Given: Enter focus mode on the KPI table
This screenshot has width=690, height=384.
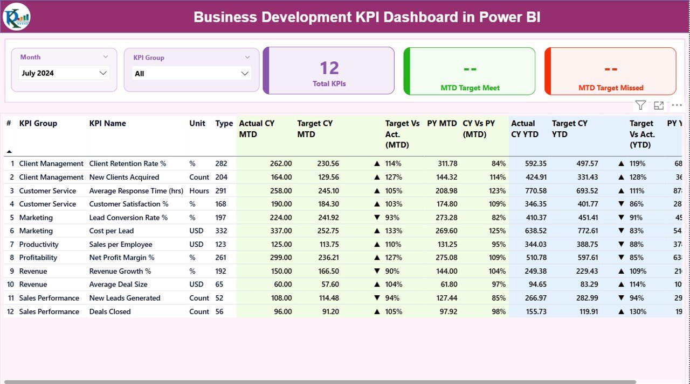Looking at the screenshot, I should (659, 105).
